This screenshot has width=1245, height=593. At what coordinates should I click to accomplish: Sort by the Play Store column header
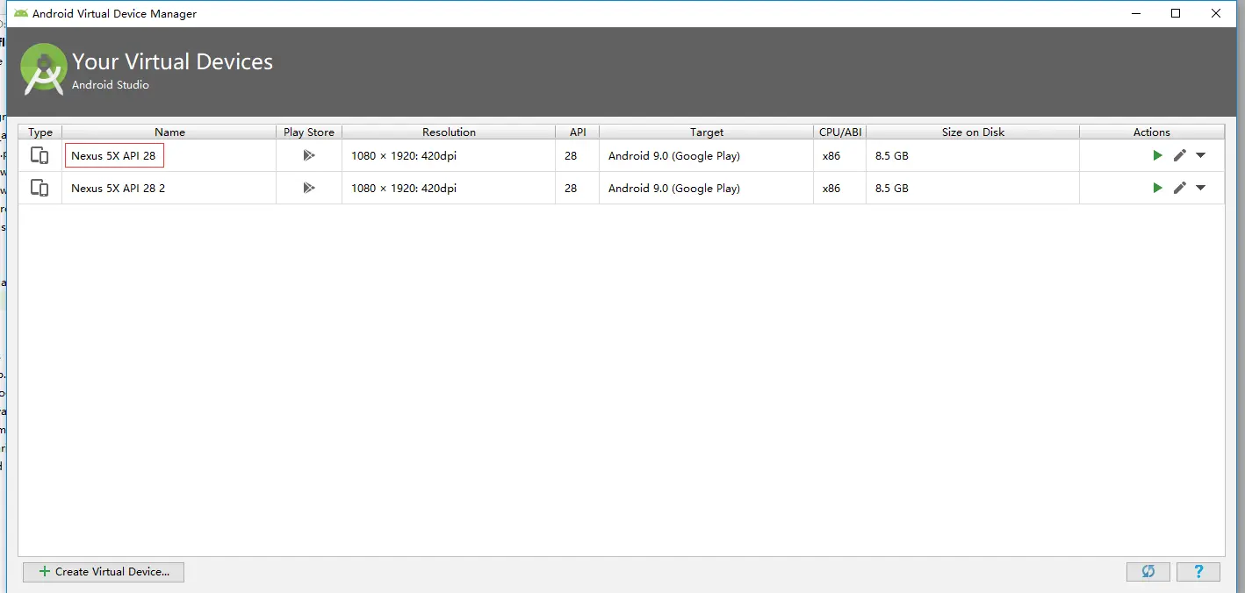[309, 132]
